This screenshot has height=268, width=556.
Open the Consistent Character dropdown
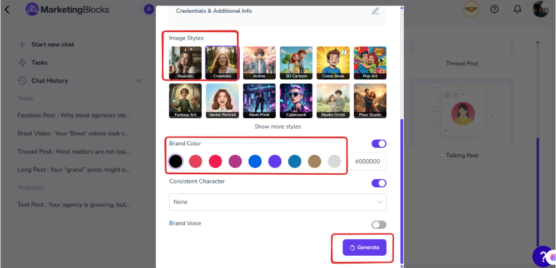[277, 202]
